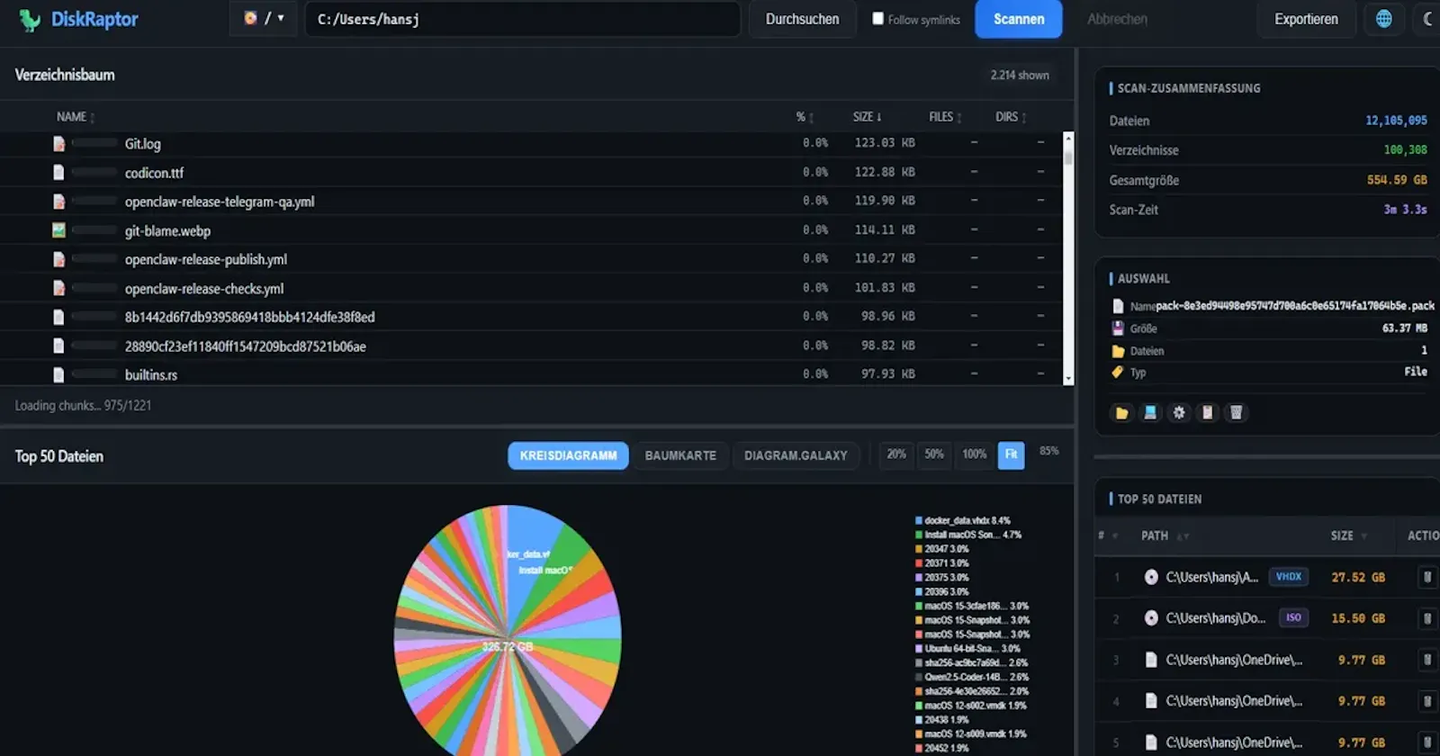
Task: Click the disc icon in row 1
Action: coord(1151,577)
